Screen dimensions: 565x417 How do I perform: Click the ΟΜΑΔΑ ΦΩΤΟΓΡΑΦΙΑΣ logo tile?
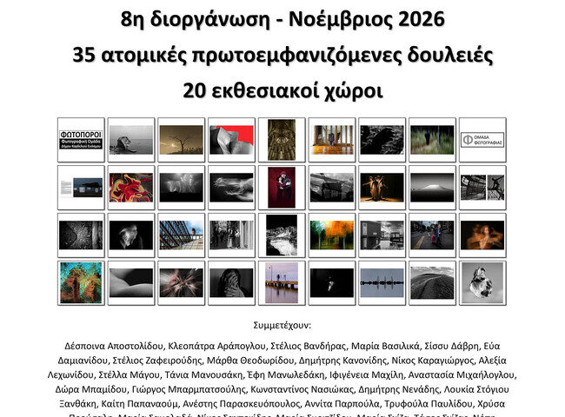[x=482, y=140]
